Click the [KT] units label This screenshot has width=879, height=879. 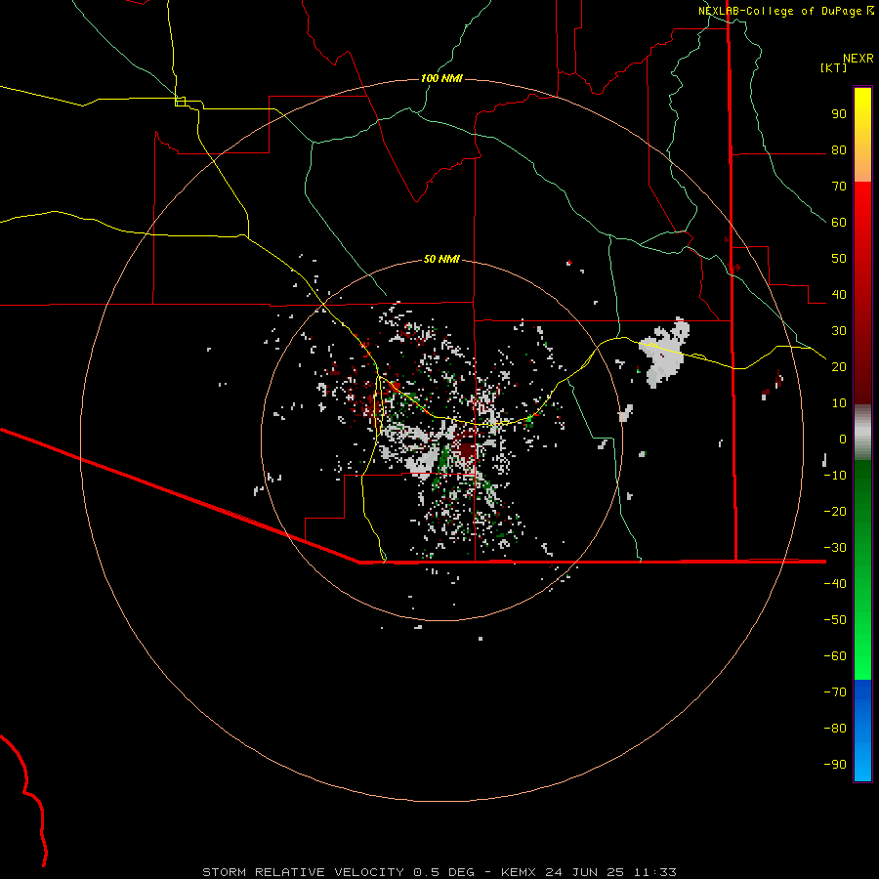(x=834, y=67)
